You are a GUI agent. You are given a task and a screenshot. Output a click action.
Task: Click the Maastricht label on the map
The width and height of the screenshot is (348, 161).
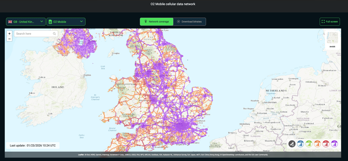270,141
